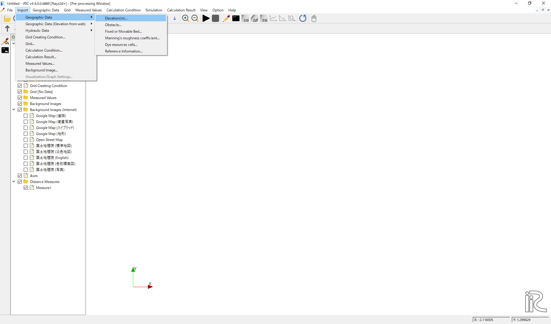
Task: Select Obstacle... from the submenu
Action: [131, 25]
